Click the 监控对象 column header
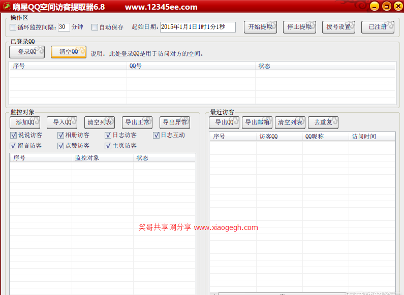This screenshot has width=404, height=295. [103, 158]
